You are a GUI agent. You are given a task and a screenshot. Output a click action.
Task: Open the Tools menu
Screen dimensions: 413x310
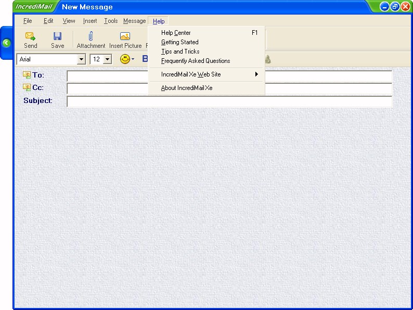click(111, 21)
